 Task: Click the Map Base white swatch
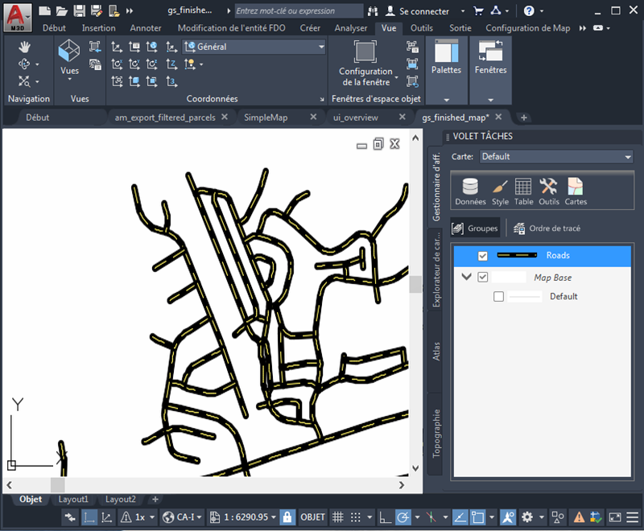point(509,277)
